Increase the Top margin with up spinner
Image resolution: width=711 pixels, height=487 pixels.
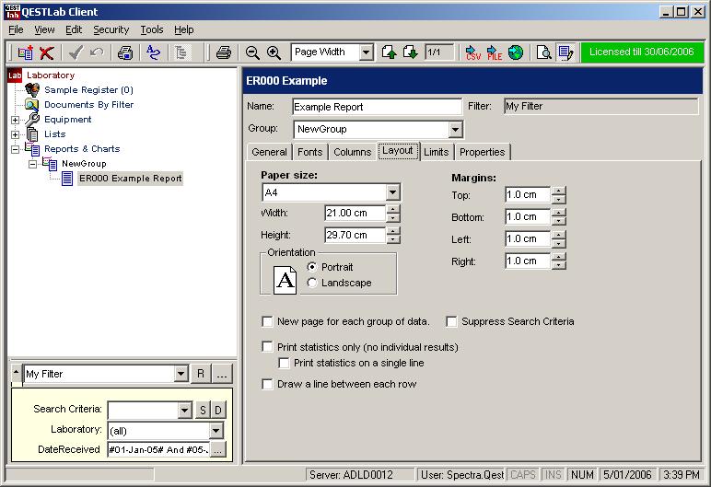click(x=559, y=191)
